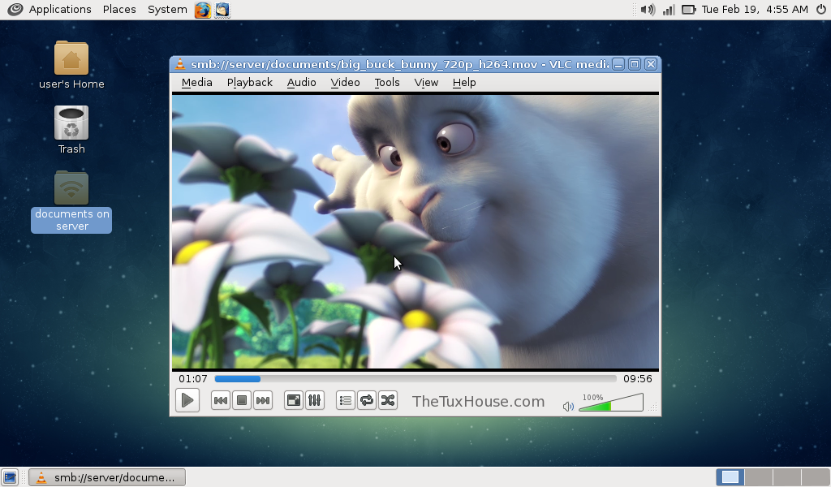831x487 pixels.
Task: Open the clock calendar date
Action: 755,9
